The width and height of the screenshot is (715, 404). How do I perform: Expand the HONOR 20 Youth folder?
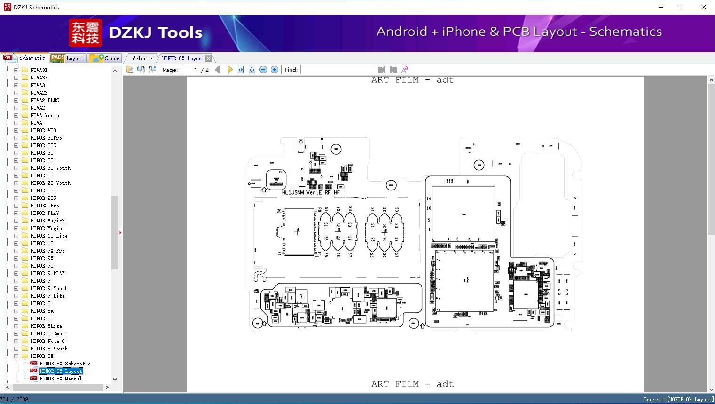pyautogui.click(x=16, y=183)
